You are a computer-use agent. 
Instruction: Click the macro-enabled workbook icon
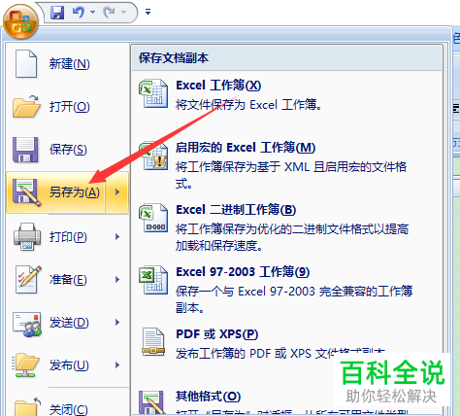[x=153, y=156]
